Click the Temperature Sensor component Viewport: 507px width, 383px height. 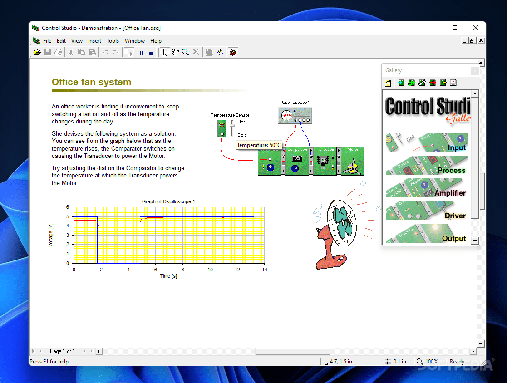coord(222,128)
